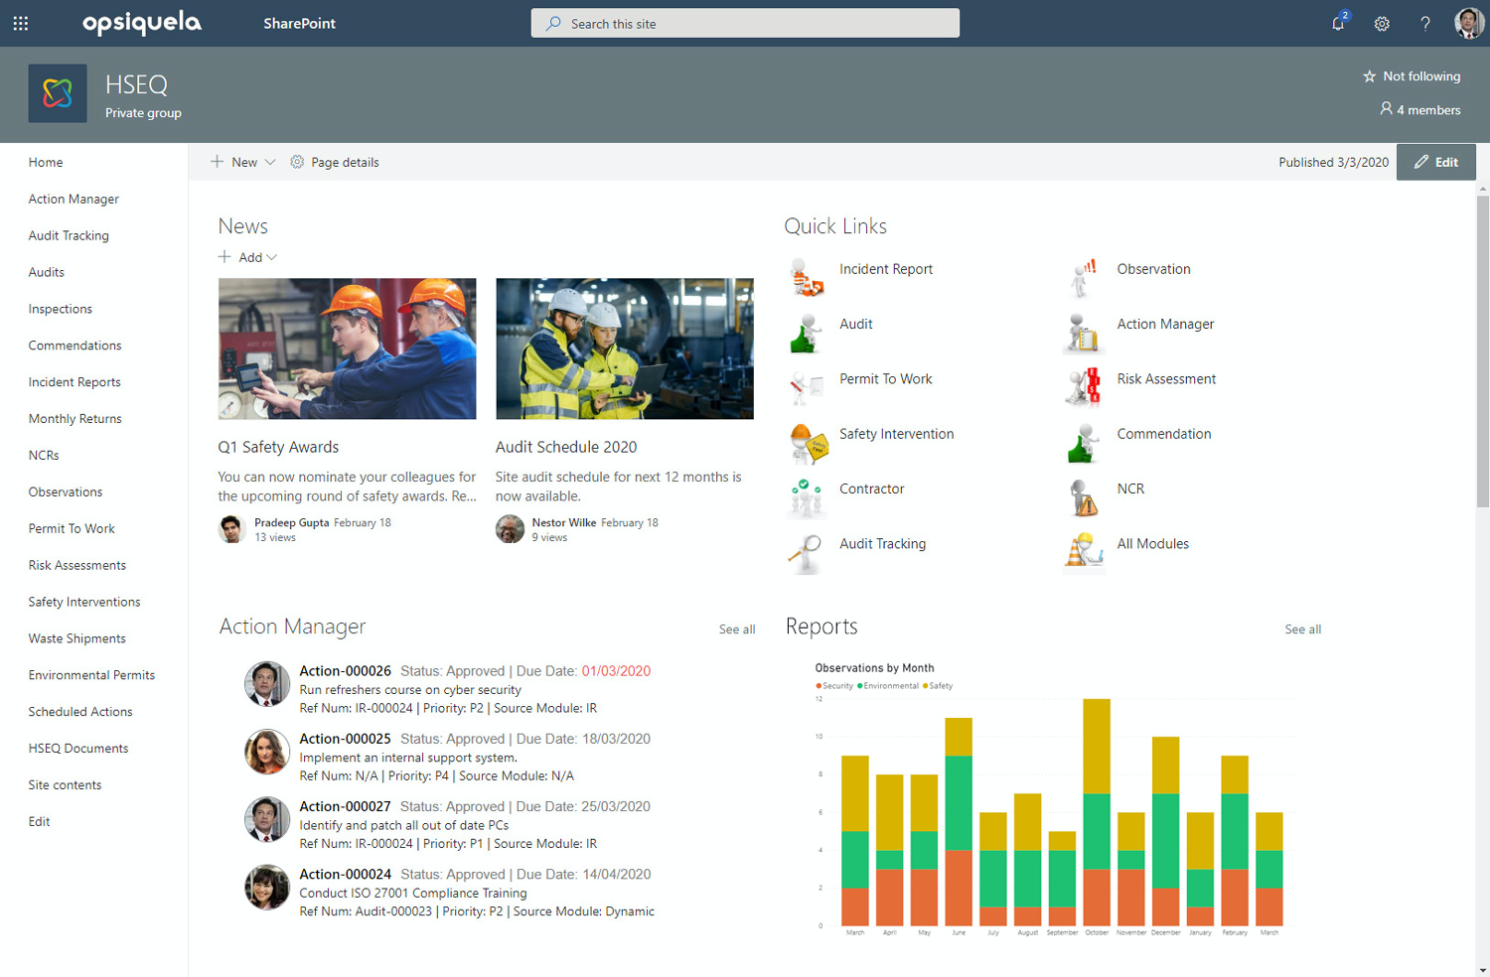This screenshot has height=977, width=1490.
Task: Open the notifications bell
Action: (x=1337, y=23)
